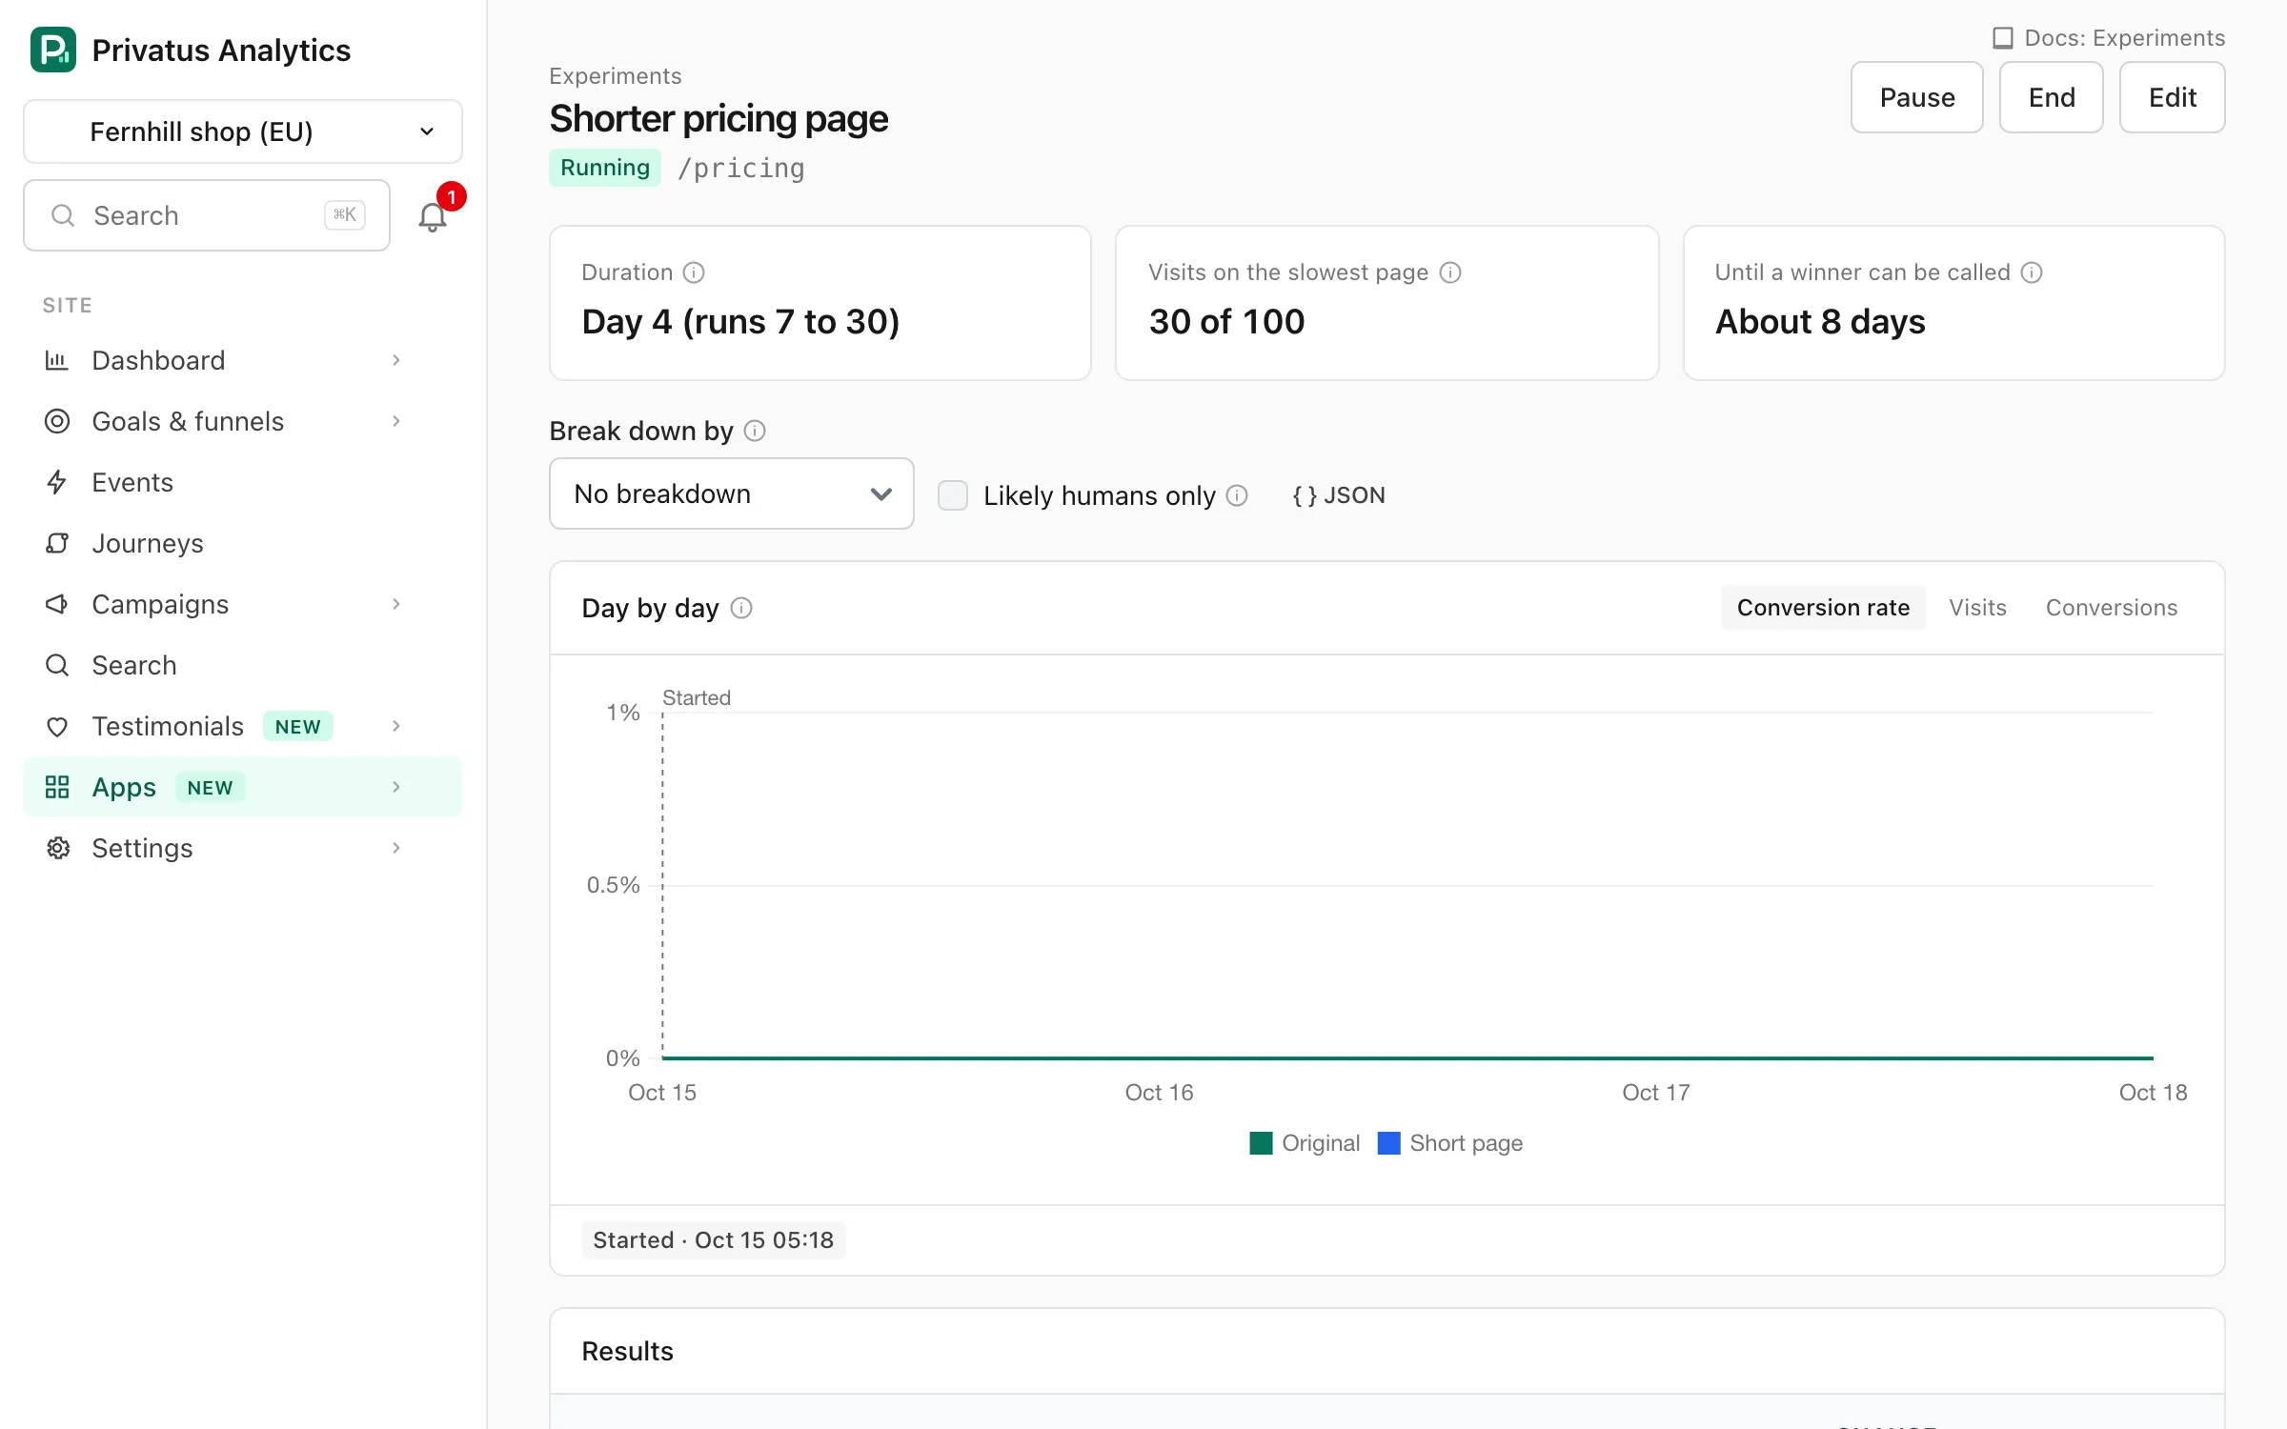Open the notifications bell
Screen dimensions: 2287x1429
(433, 216)
